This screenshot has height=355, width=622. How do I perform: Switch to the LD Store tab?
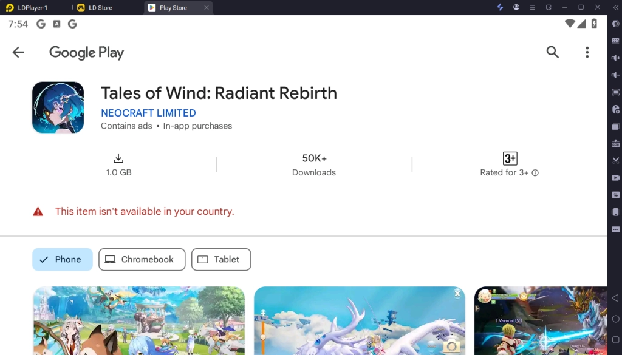(101, 7)
